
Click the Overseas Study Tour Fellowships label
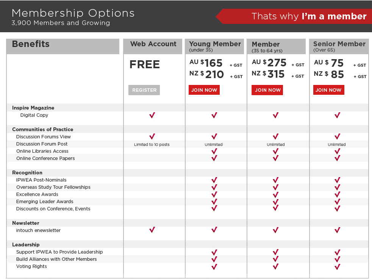53,187
